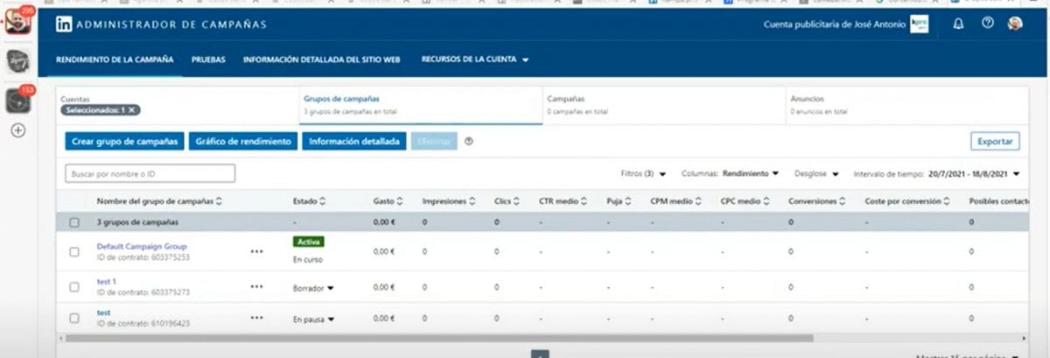Sort the table by Impresiones
1050x358 pixels.
[449, 201]
